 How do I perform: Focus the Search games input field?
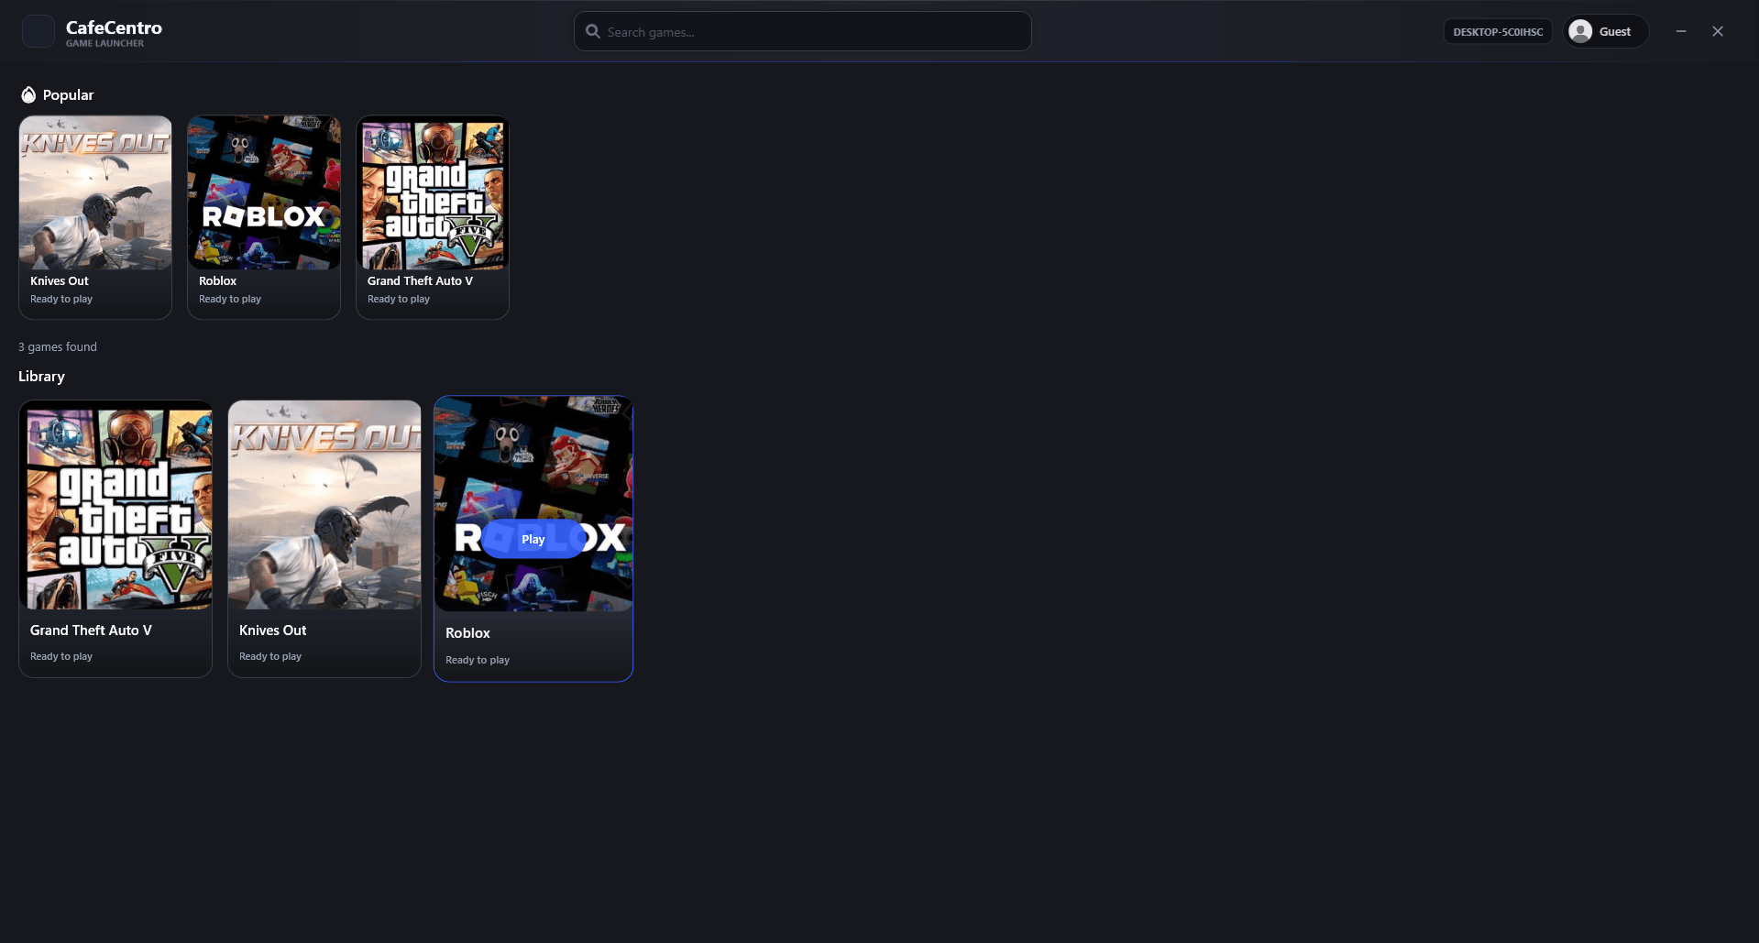click(x=802, y=31)
